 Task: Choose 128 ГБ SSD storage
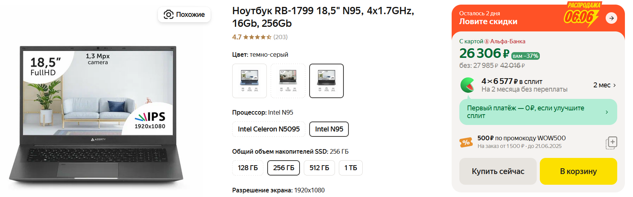[248, 168]
